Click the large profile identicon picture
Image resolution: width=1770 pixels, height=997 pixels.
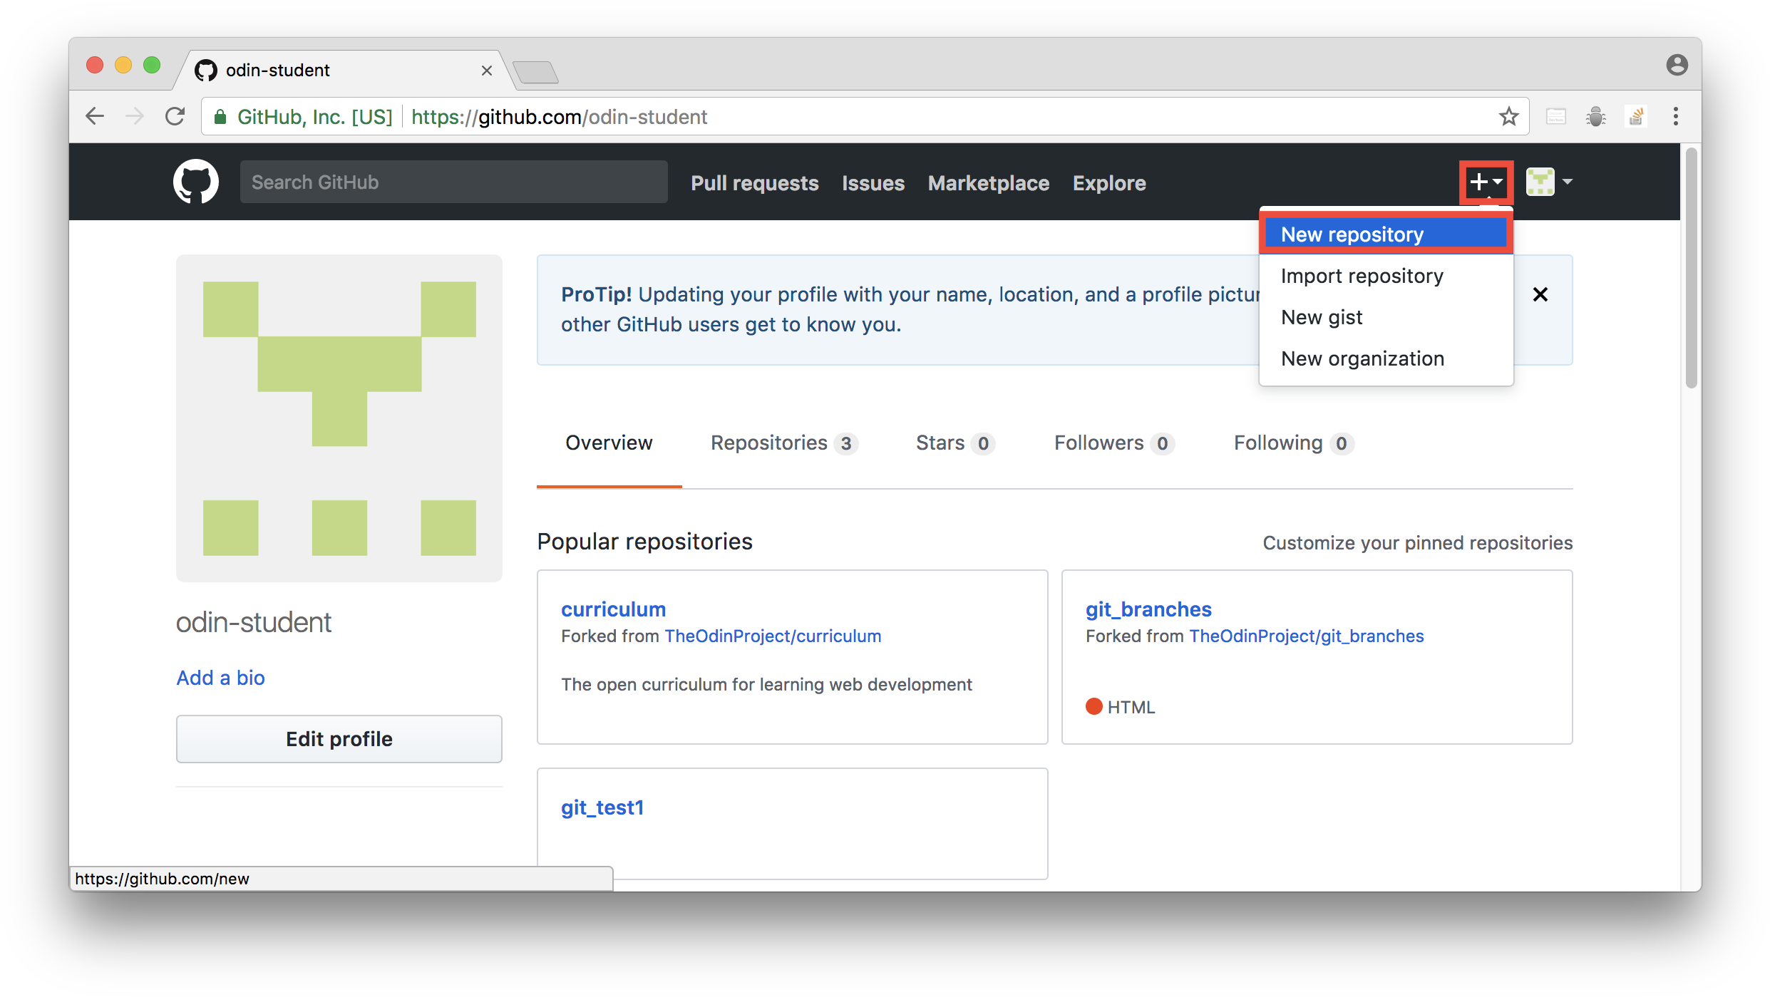pos(339,418)
